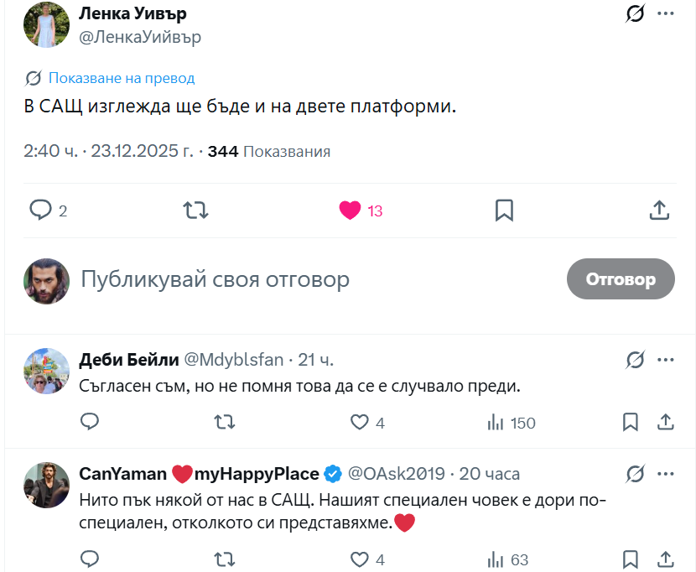This screenshot has width=696, height=572.
Task: Bookmark Деби Бейли's reply
Action: click(x=631, y=422)
